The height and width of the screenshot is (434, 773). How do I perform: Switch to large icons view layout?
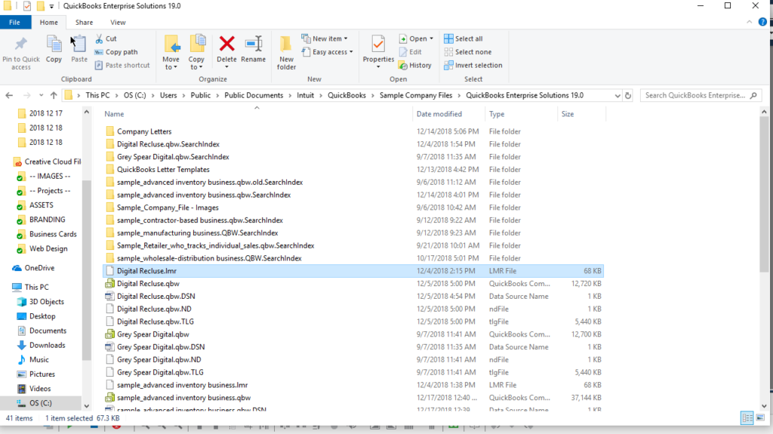tap(760, 418)
